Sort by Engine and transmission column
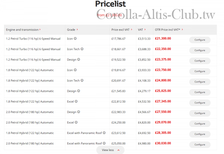This screenshot has height=154, width=224. (x=23, y=30)
